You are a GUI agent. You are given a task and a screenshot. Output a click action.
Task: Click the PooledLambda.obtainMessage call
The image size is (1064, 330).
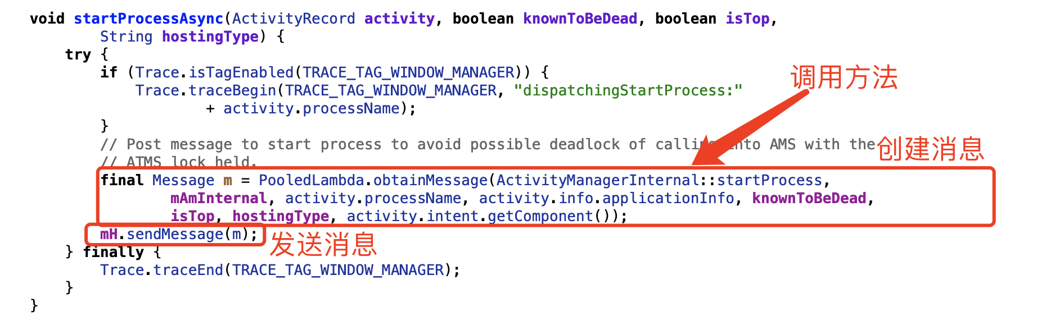(373, 180)
